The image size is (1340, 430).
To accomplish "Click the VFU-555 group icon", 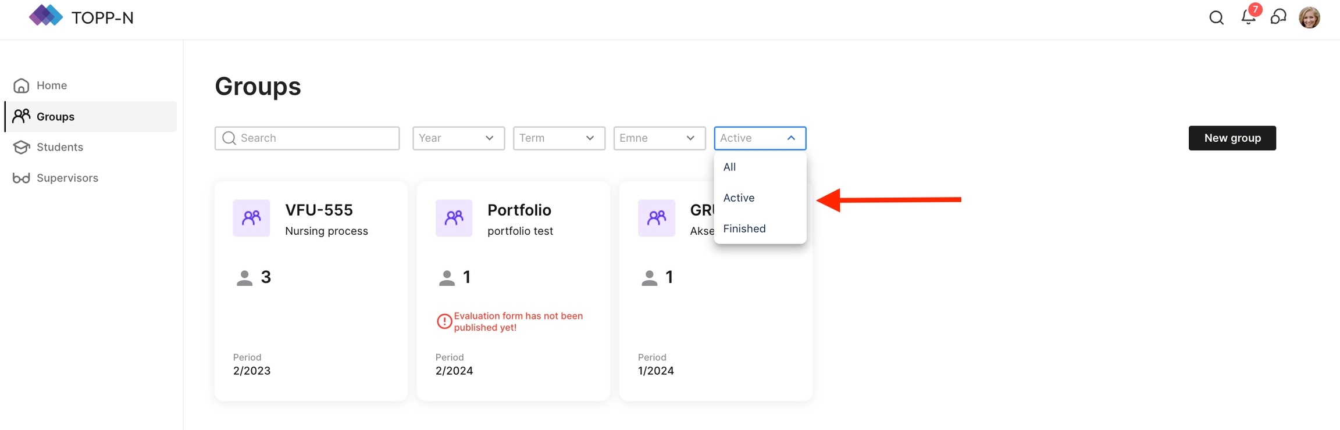I will pyautogui.click(x=251, y=218).
